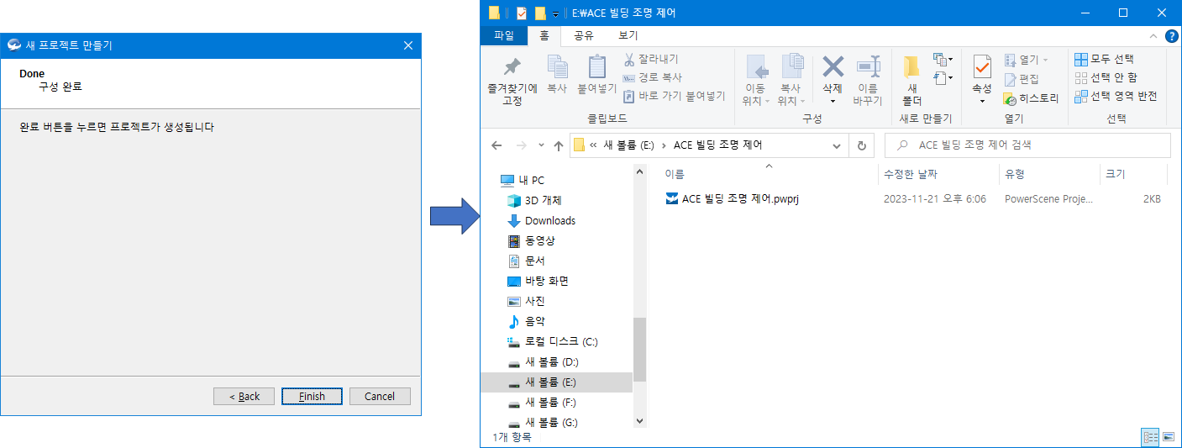Click the navigation pane scrollbar thumb
This screenshot has width=1182, height=448.
coord(639,350)
